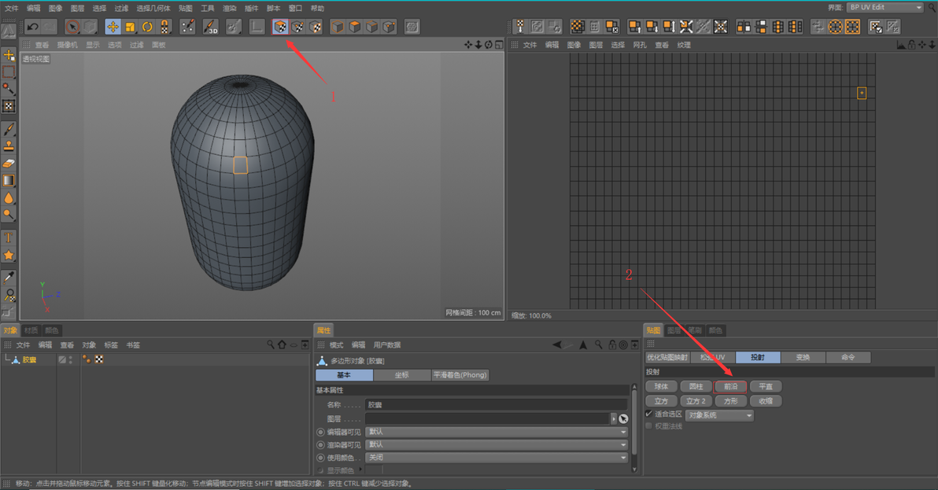The image size is (938, 490).
Task: Click the Live Selection cursor icon
Action: tap(72, 27)
